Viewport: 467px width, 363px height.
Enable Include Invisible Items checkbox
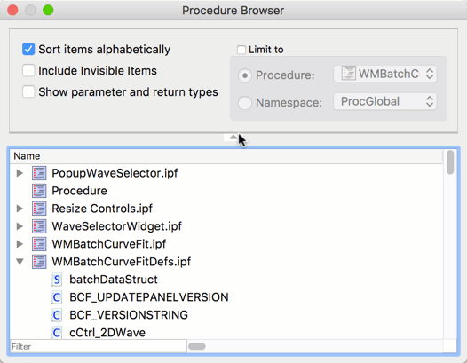[x=28, y=71]
